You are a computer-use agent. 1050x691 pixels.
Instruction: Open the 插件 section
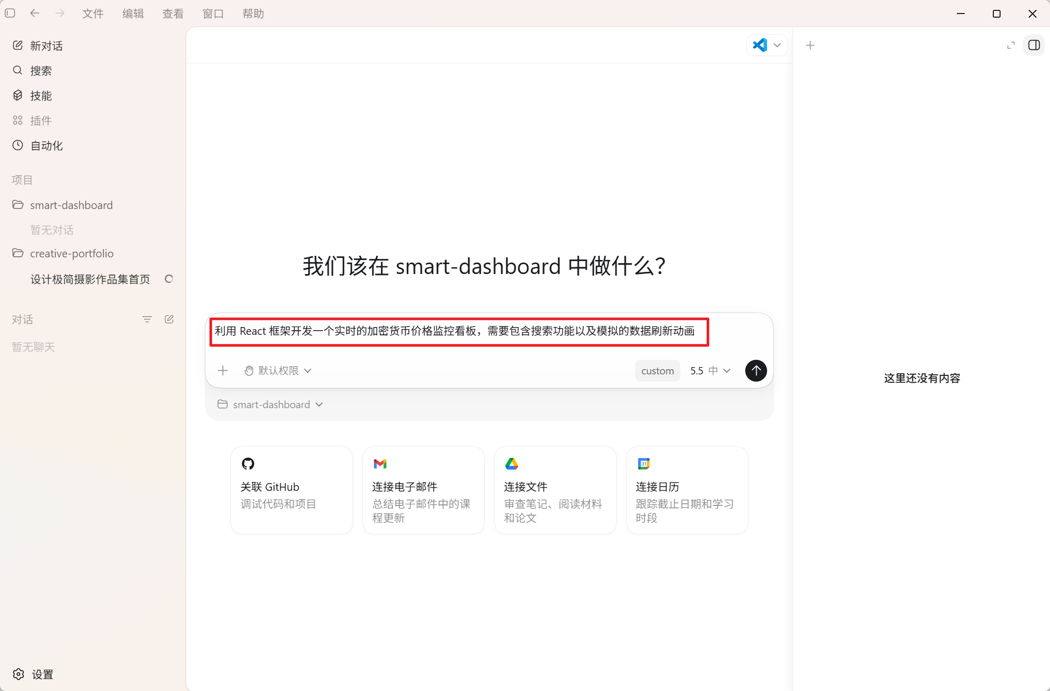click(x=93, y=121)
